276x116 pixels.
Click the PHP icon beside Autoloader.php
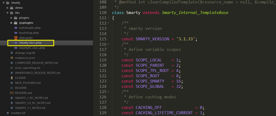coord(16,28)
